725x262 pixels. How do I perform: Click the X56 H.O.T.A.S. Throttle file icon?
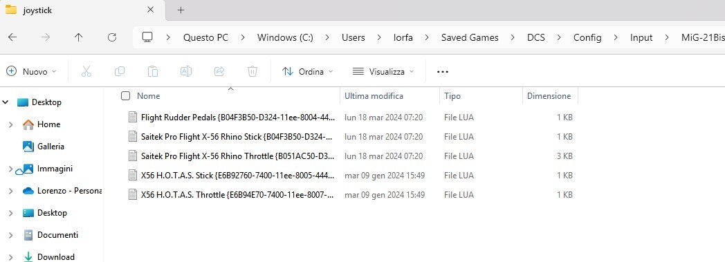tap(133, 195)
